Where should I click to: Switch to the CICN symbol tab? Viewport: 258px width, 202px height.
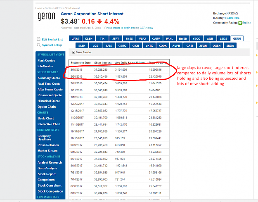tap(136, 45)
